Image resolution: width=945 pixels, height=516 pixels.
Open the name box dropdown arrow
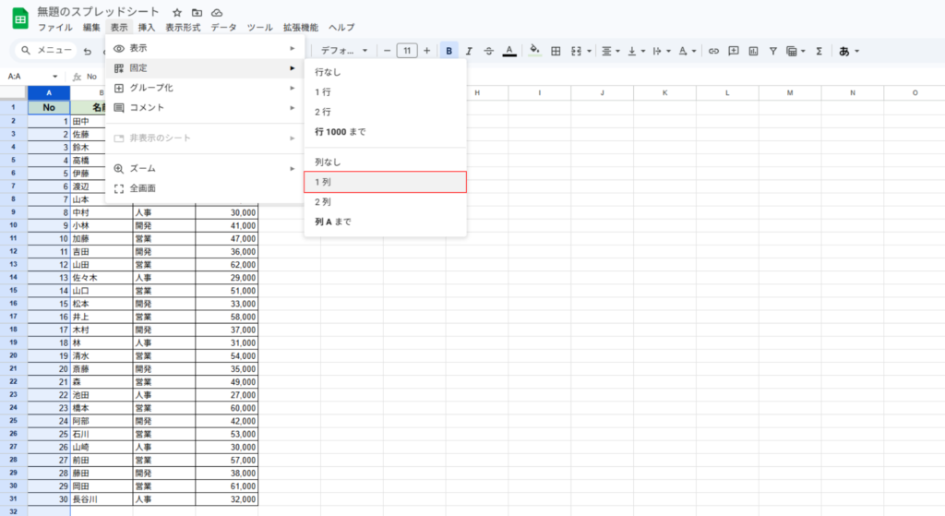(55, 77)
